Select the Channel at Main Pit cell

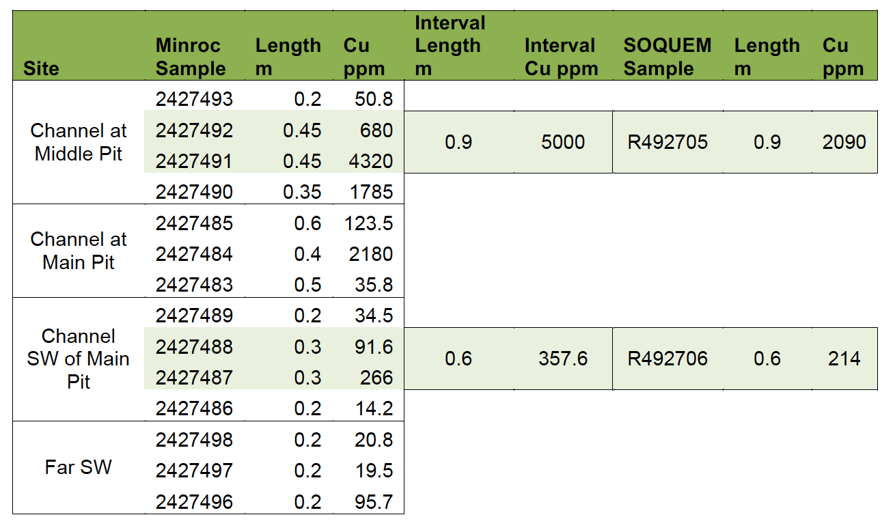(79, 251)
